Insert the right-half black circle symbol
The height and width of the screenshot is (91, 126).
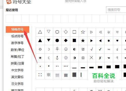tap(74, 58)
